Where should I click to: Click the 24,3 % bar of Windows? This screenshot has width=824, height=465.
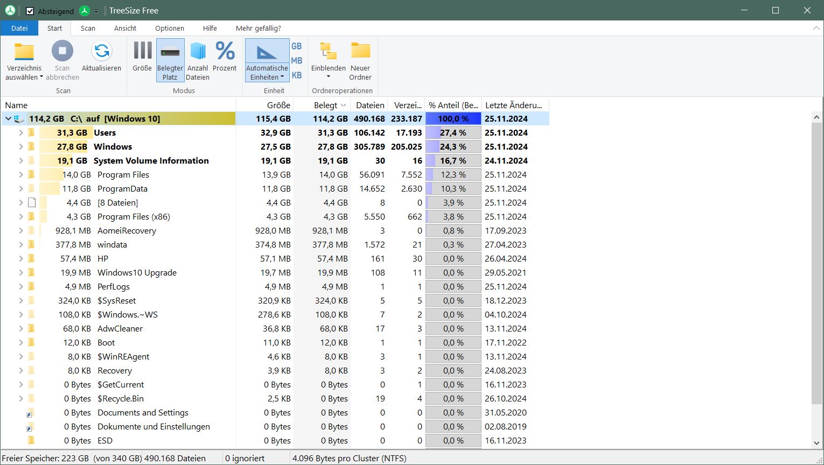453,147
